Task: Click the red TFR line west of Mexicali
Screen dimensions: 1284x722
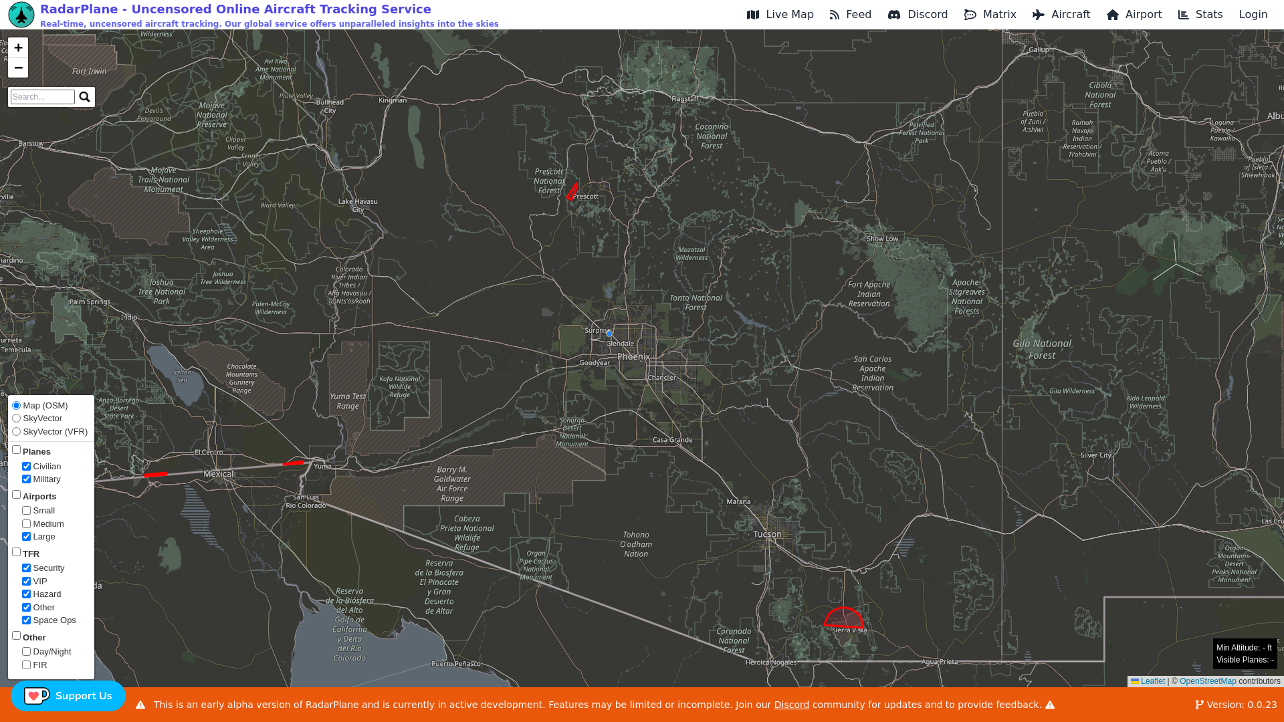Action: pos(155,475)
